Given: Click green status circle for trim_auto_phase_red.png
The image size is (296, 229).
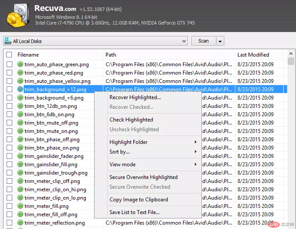Looking at the screenshot, I should (20, 72).
